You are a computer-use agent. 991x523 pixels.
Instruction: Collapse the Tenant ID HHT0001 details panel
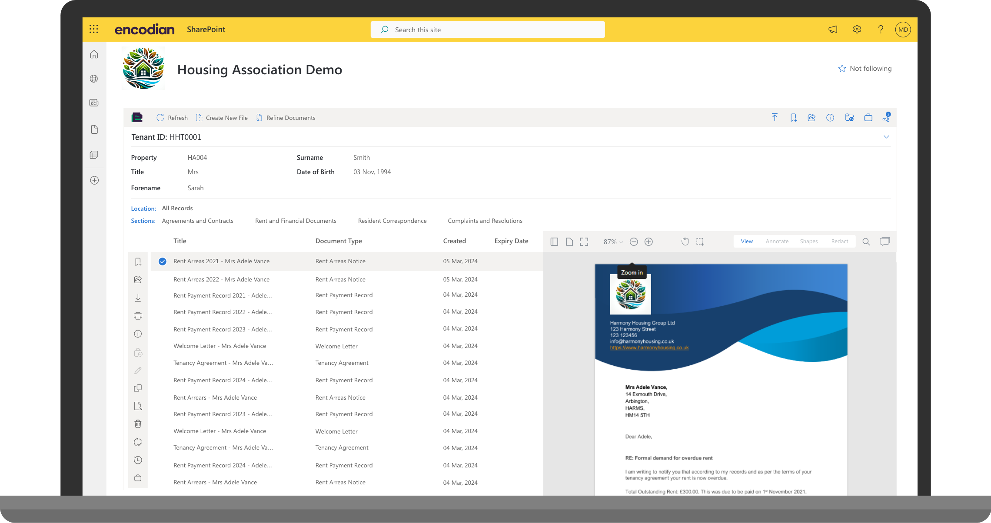pos(887,137)
